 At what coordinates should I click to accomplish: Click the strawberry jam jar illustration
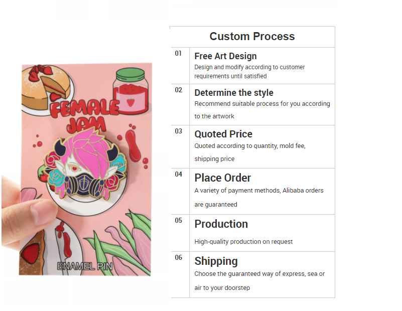point(131,91)
